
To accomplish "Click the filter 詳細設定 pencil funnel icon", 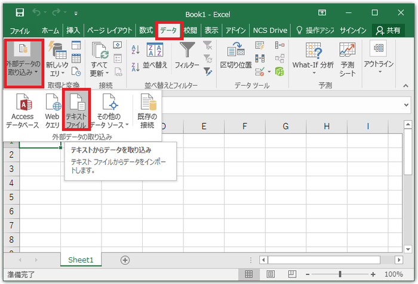I will 208,71.
